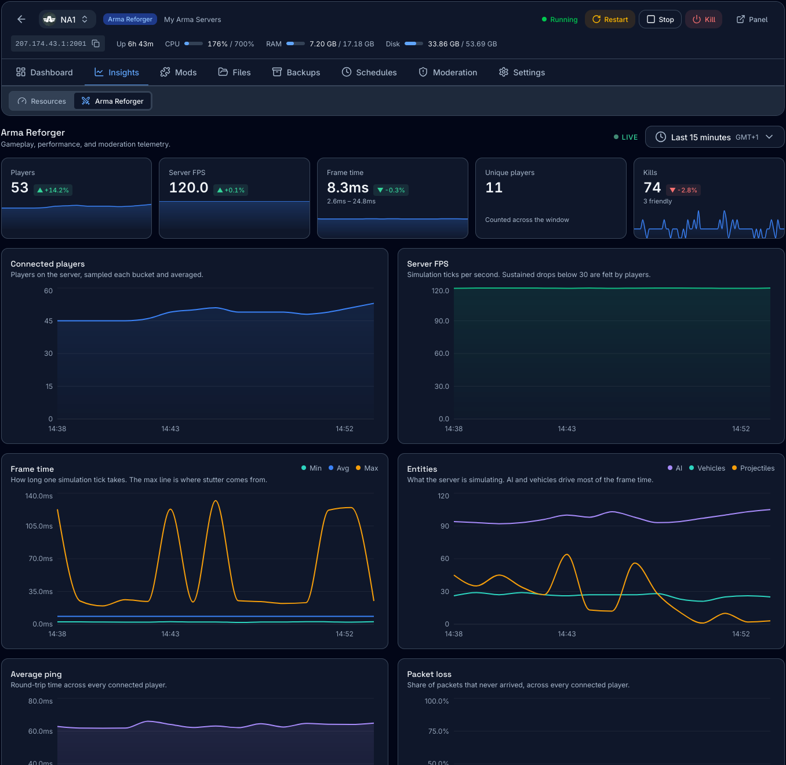
Task: Toggle the Projectiles series in Entities legend
Action: pos(754,468)
